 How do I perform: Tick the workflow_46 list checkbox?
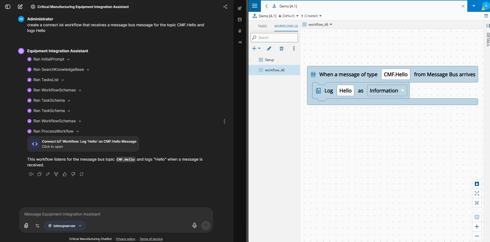coord(261,70)
